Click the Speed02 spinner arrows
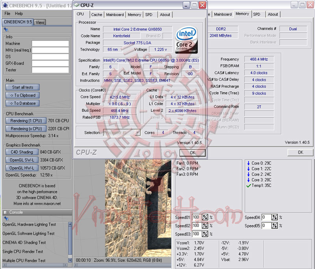The image size is (315, 269). (205, 226)
